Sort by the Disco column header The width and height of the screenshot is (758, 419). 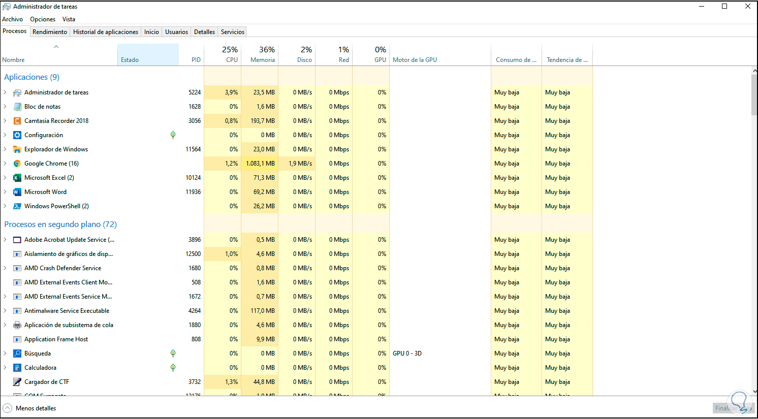[x=297, y=55]
